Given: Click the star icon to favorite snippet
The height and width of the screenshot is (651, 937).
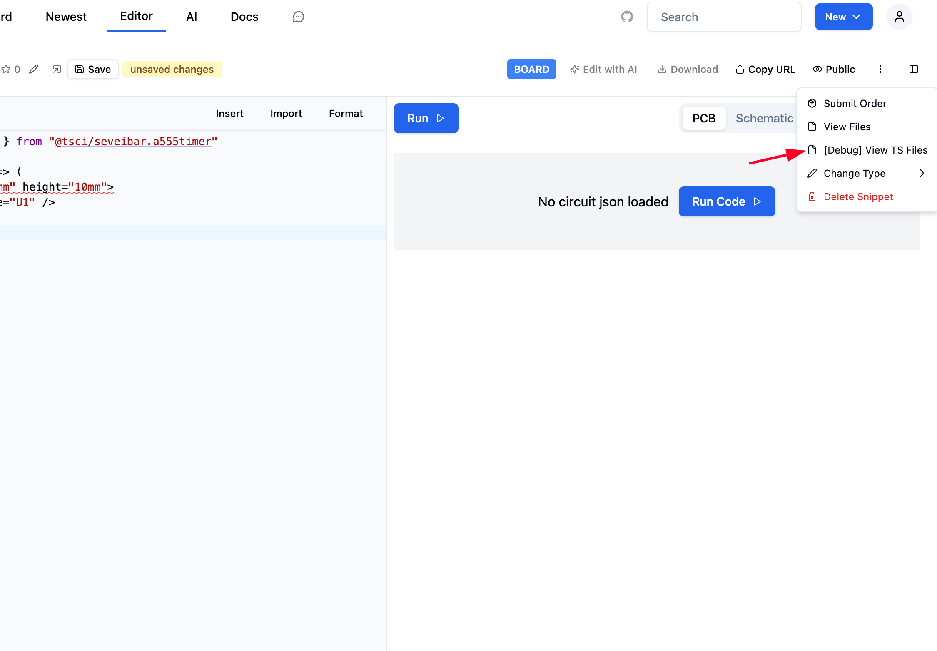Looking at the screenshot, I should [6, 69].
